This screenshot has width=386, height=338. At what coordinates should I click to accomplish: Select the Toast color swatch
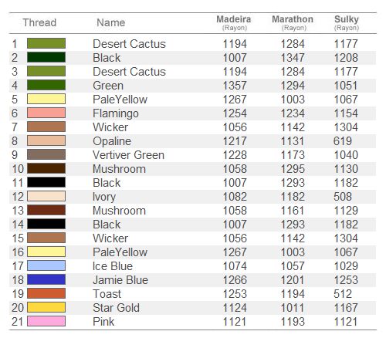46,293
